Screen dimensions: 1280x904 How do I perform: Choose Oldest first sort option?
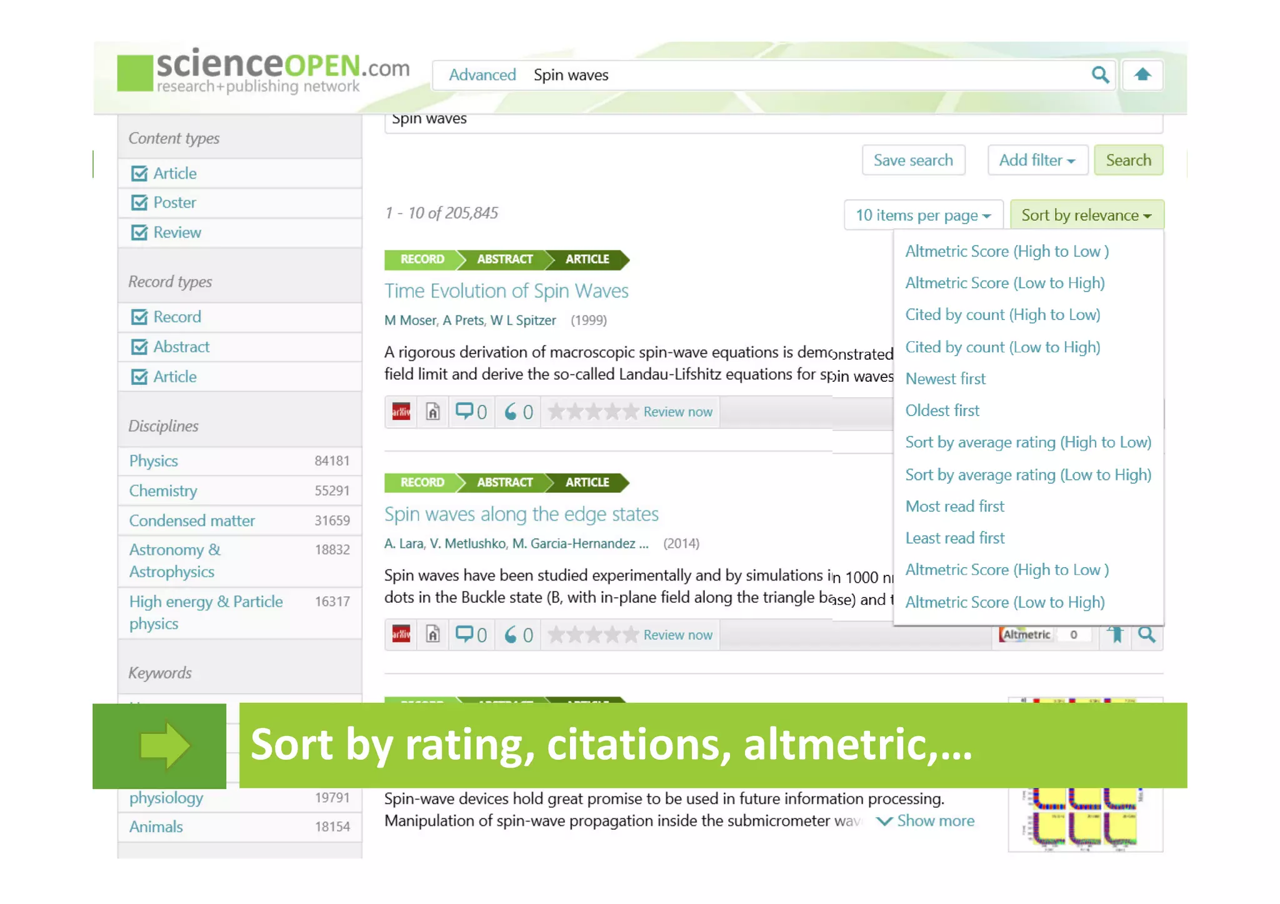click(942, 410)
